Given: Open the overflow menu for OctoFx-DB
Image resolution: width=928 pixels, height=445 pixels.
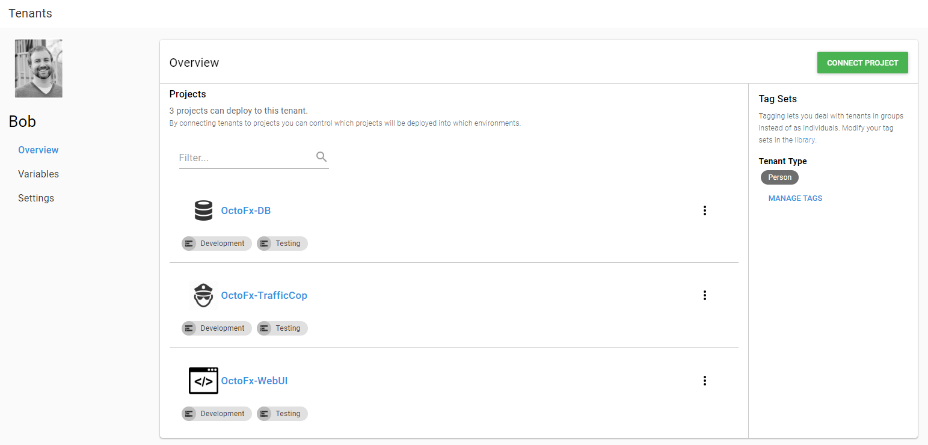Looking at the screenshot, I should pos(704,210).
